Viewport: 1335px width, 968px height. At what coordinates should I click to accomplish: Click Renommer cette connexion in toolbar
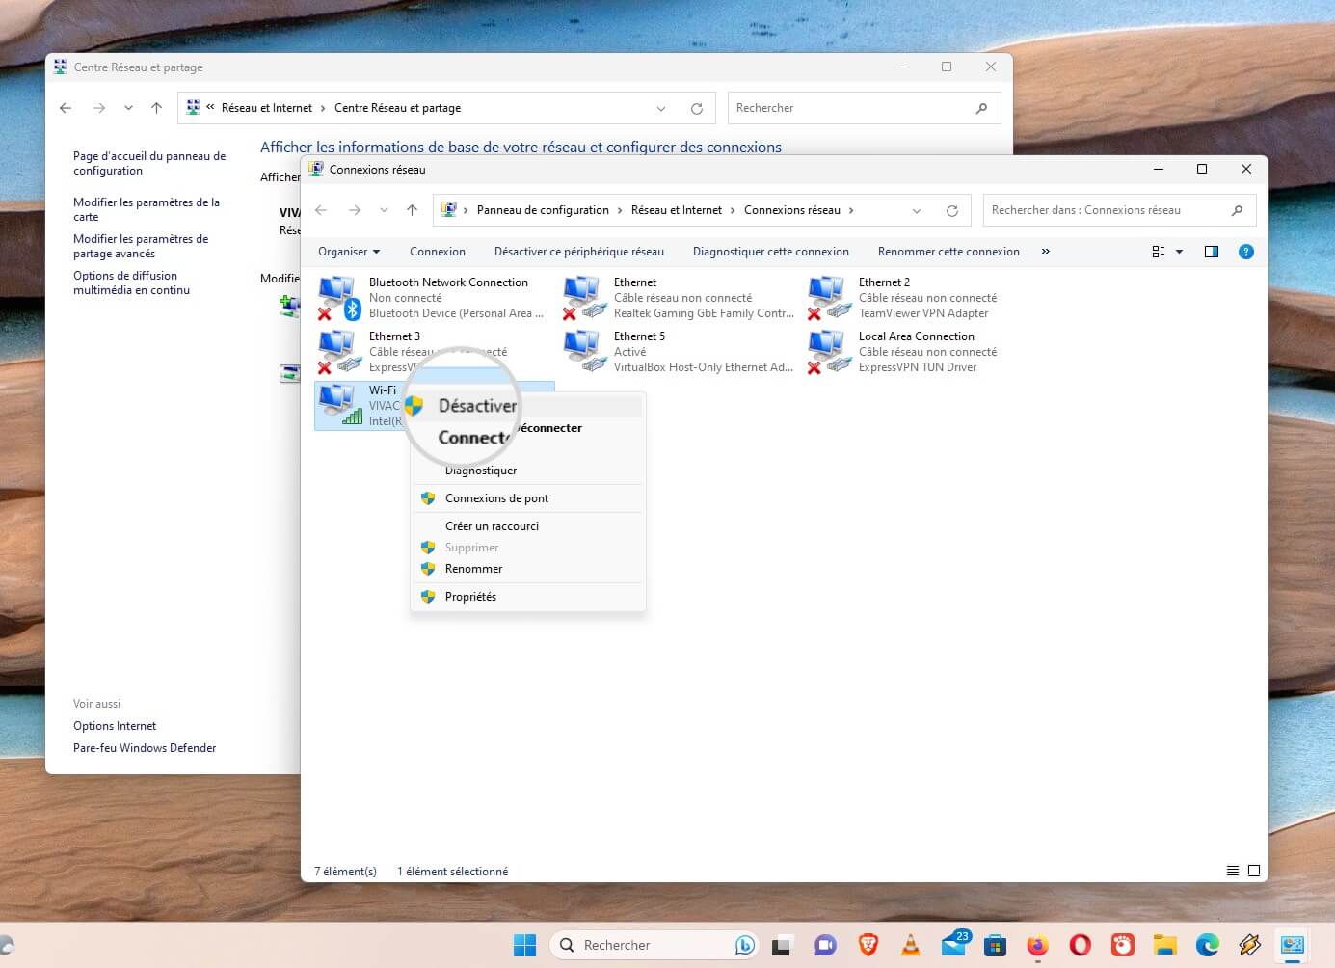click(x=948, y=252)
